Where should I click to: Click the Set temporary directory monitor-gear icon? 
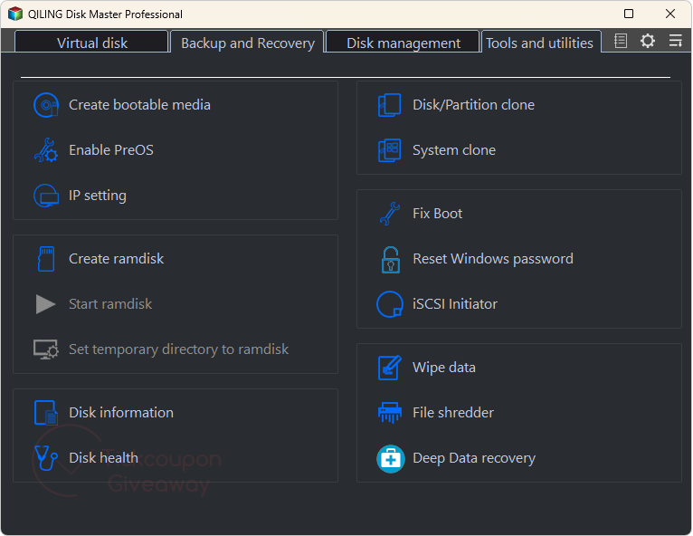(45, 349)
